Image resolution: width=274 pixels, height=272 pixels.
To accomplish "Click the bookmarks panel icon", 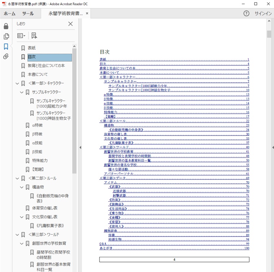I will click(6, 46).
